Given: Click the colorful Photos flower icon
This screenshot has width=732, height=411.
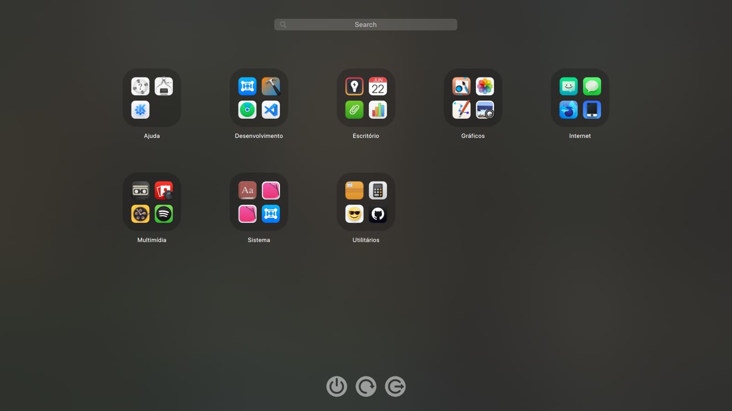Looking at the screenshot, I should (x=485, y=86).
